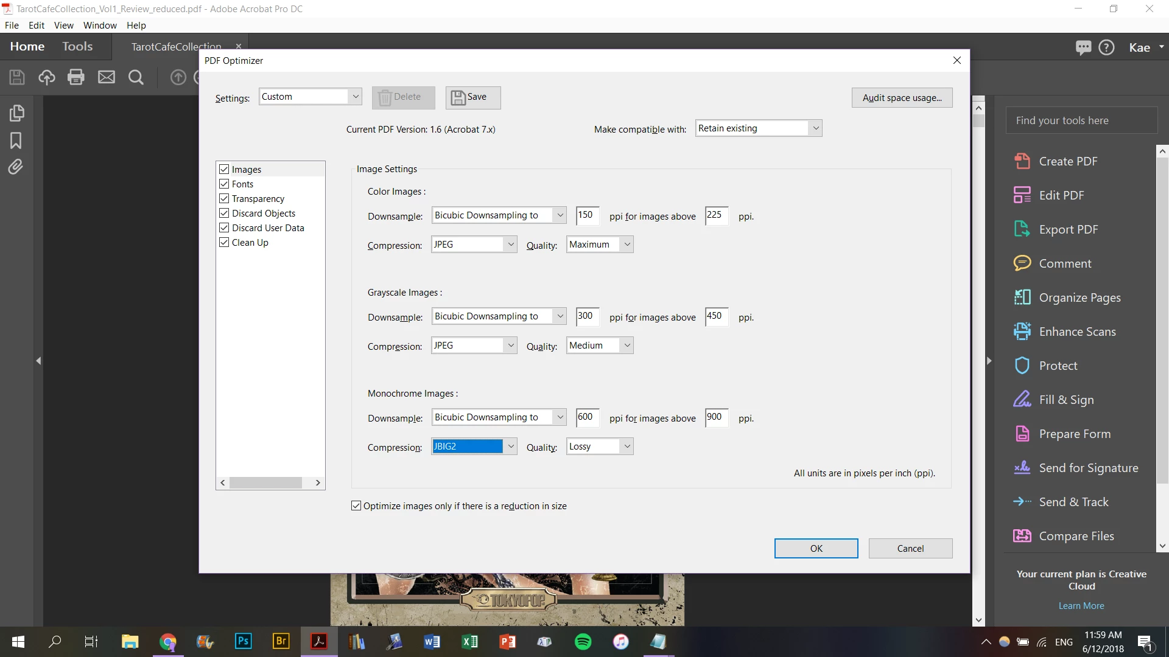
Task: Click the print icon in toolbar
Action: click(x=76, y=77)
